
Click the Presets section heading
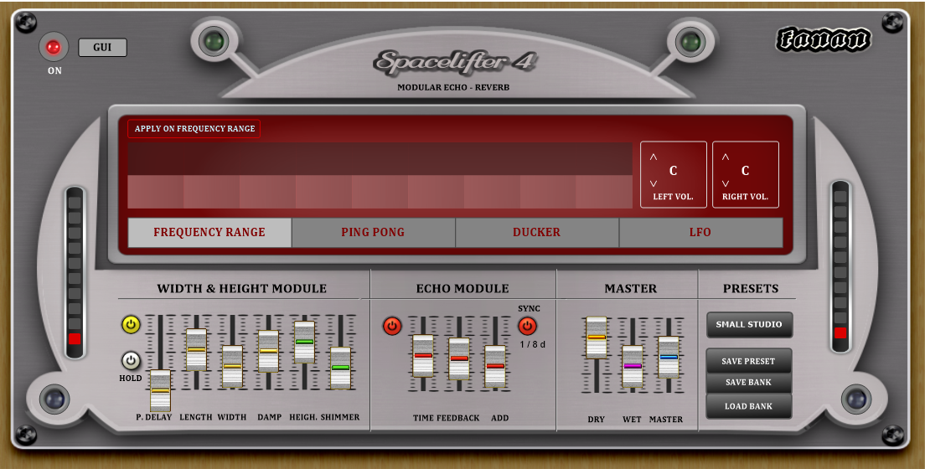click(x=751, y=288)
